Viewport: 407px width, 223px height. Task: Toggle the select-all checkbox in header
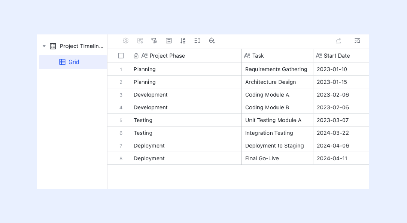(x=121, y=56)
